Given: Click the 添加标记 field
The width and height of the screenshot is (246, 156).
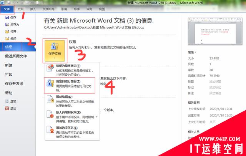Looking at the screenshot, I should click(x=215, y=87).
